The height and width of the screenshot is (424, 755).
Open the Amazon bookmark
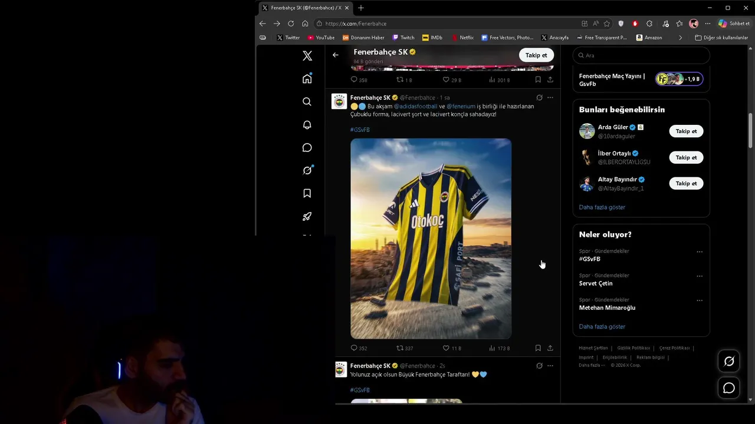(x=649, y=38)
